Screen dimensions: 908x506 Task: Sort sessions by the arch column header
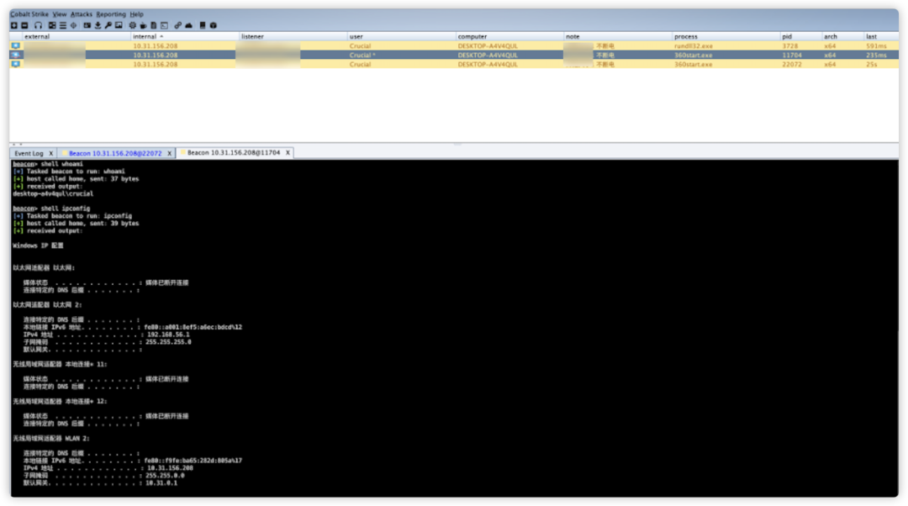tap(842, 36)
